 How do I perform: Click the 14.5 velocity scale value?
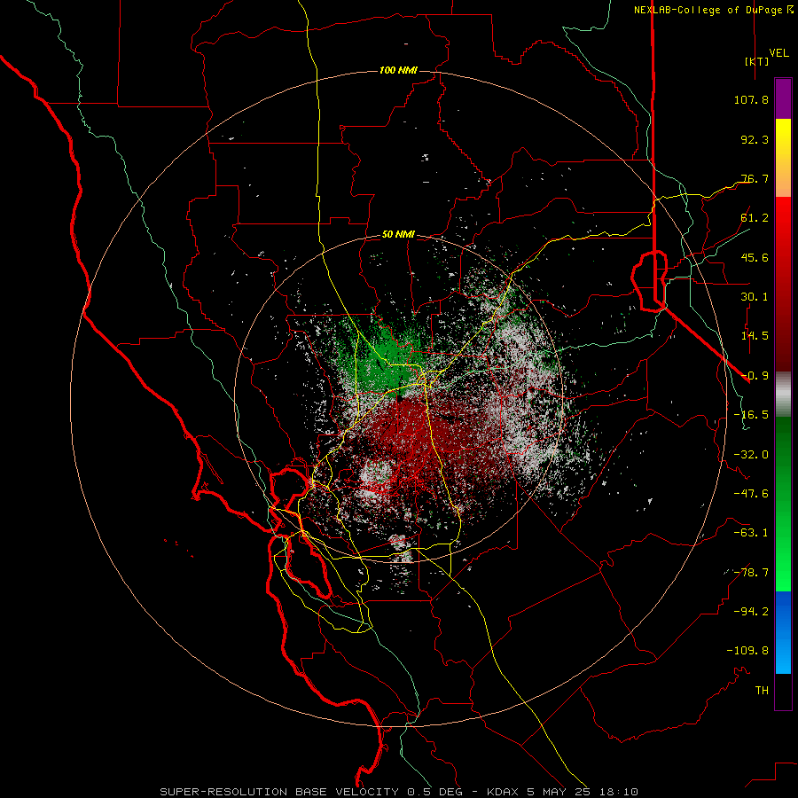[755, 336]
